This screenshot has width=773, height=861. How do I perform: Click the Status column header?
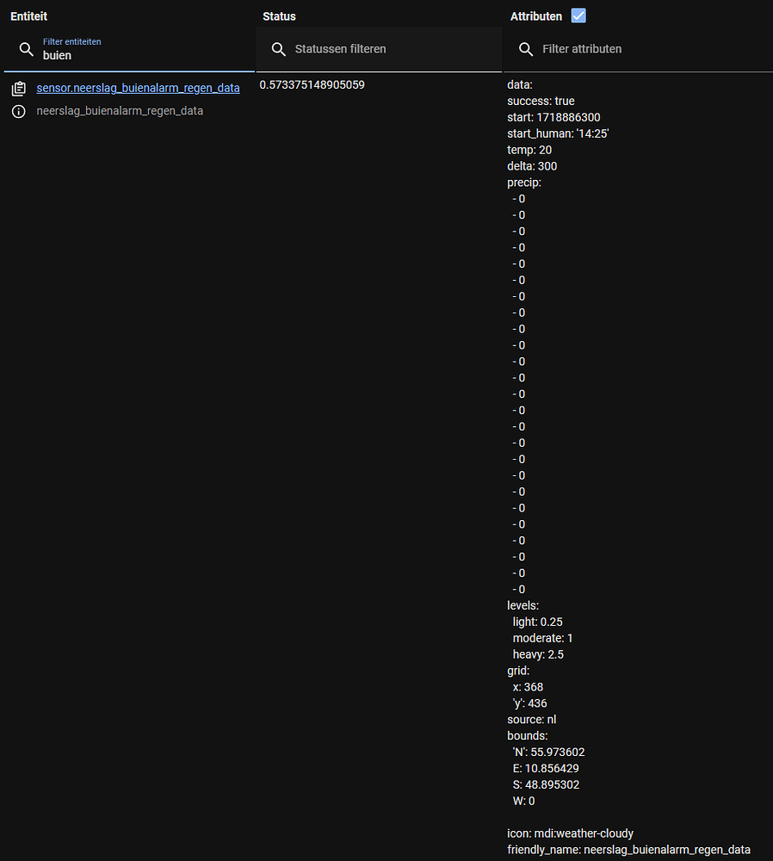(x=278, y=15)
